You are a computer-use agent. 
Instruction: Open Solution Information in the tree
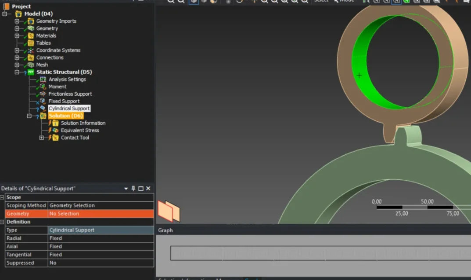pos(83,123)
